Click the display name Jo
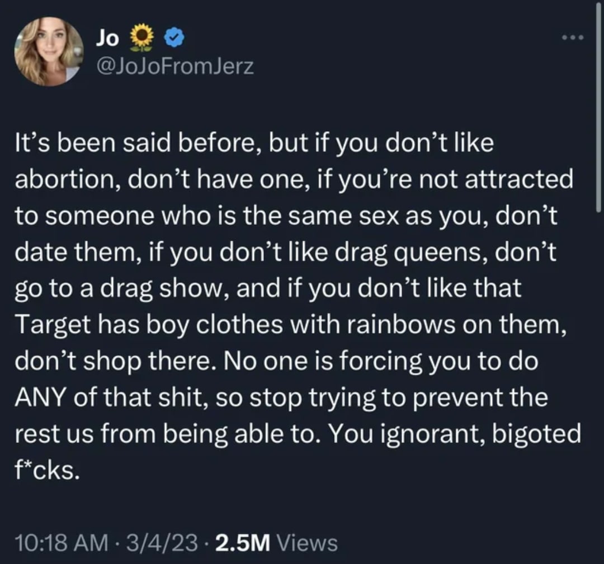Image resolution: width=604 pixels, height=564 pixels. pyautogui.click(x=107, y=37)
